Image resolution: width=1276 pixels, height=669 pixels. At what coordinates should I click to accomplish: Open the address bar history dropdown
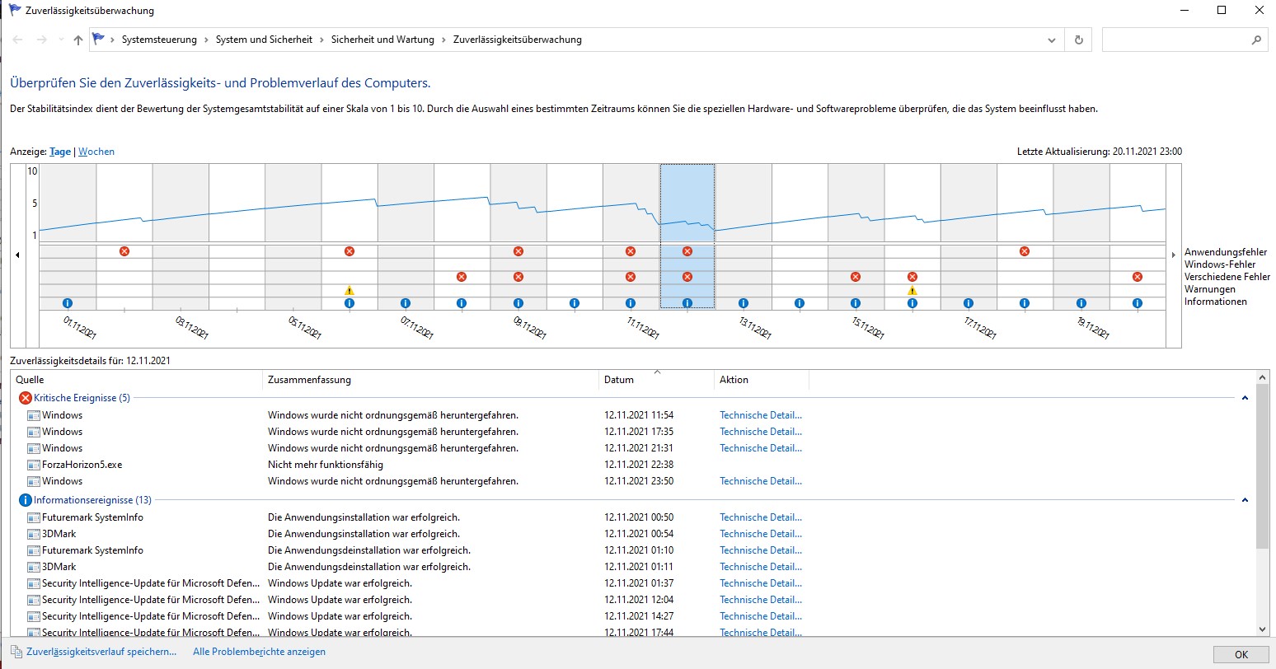click(1051, 40)
